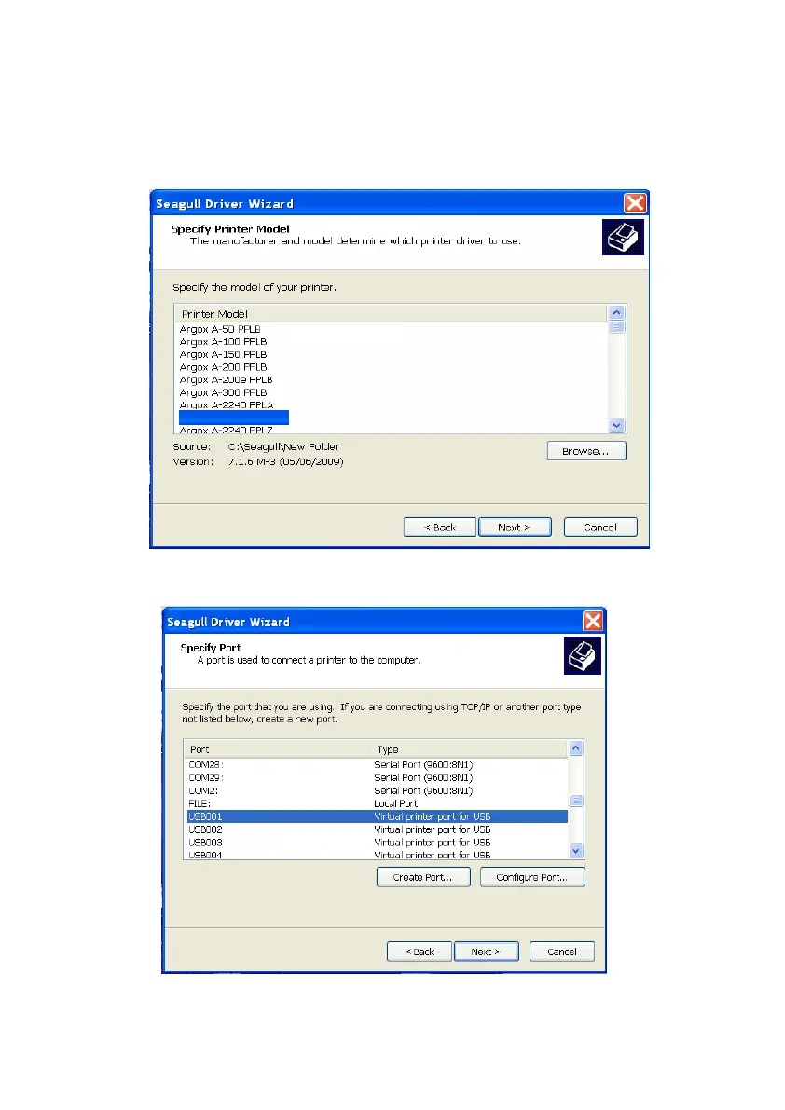
Task: Select the USB002 port row
Action: pyautogui.click(x=378, y=829)
